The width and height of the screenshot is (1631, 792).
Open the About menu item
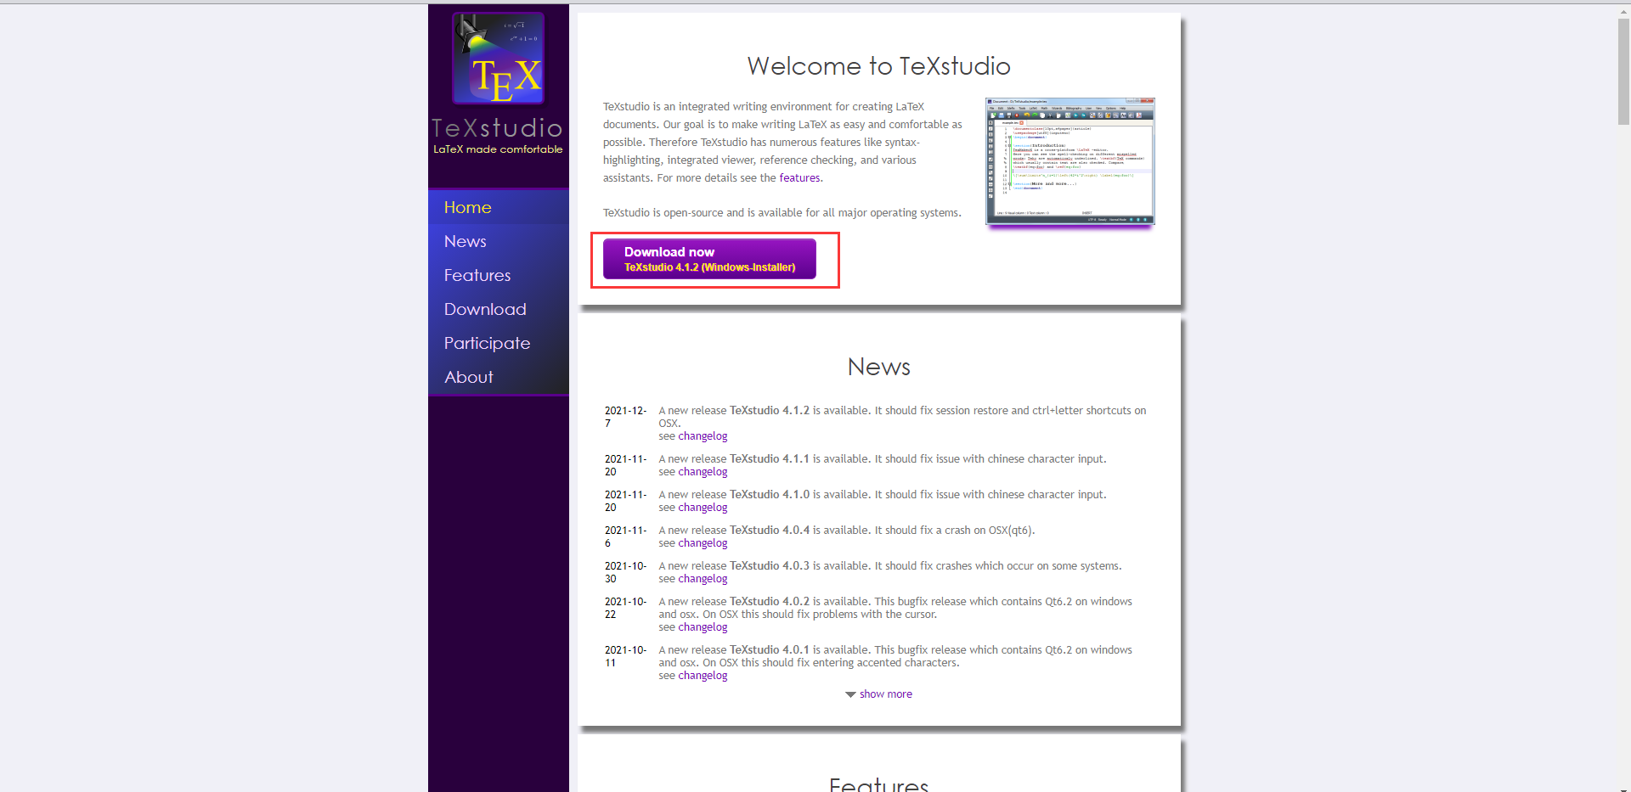[499, 377]
